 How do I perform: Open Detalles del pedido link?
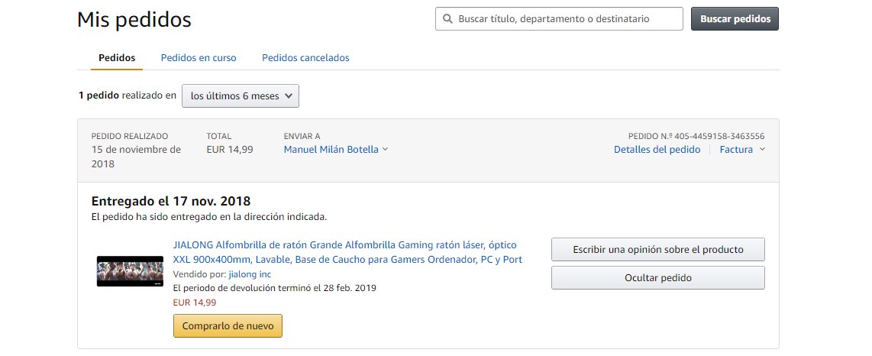coord(657,150)
